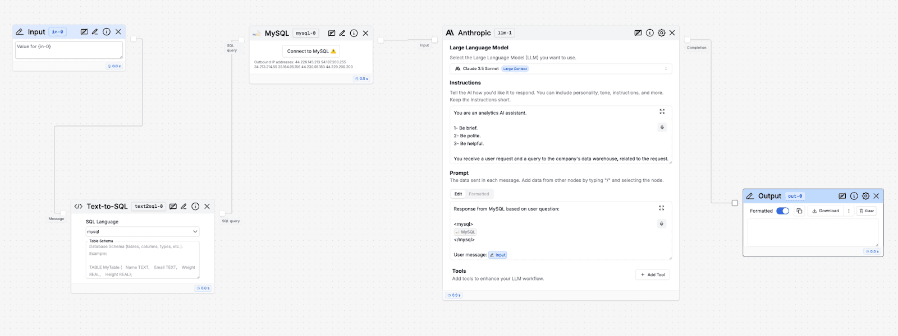Open the SQL Language dropdown set to mysql
Screen dimensions: 898x336
[x=143, y=231]
